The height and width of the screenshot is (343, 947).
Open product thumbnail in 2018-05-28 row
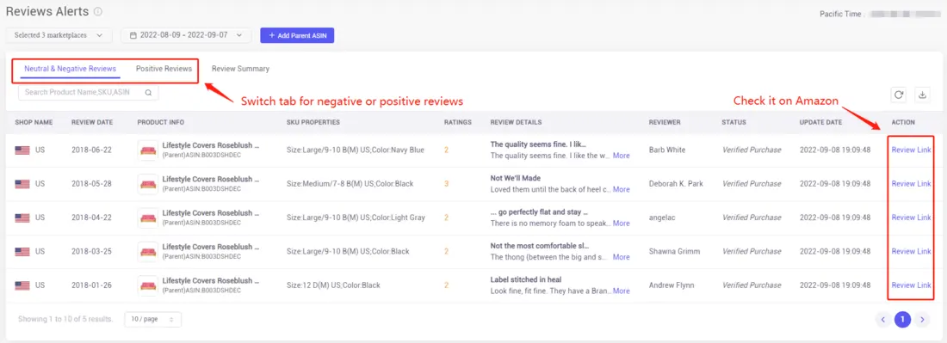(x=147, y=184)
